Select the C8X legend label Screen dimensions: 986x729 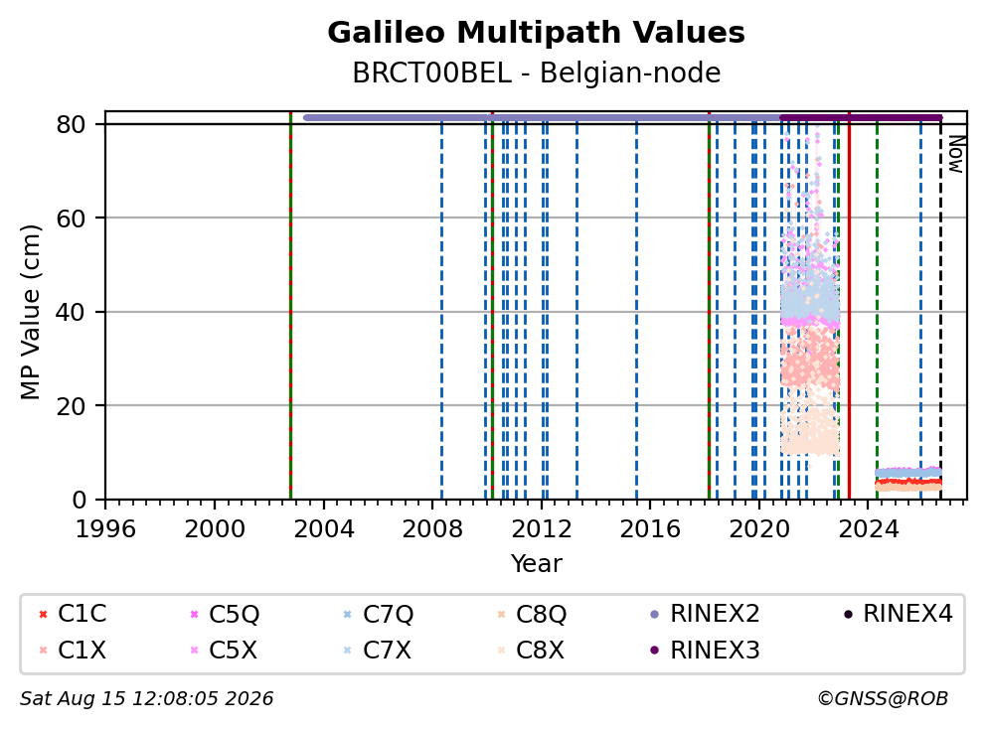click(x=540, y=650)
